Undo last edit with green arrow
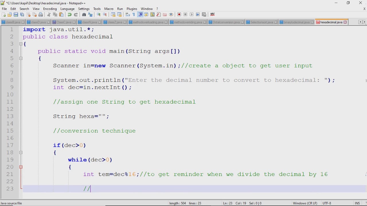This screenshot has width=367, height=206. point(69,15)
